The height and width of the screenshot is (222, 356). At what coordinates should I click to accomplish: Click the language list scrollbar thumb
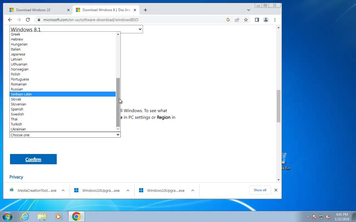pos(118,102)
